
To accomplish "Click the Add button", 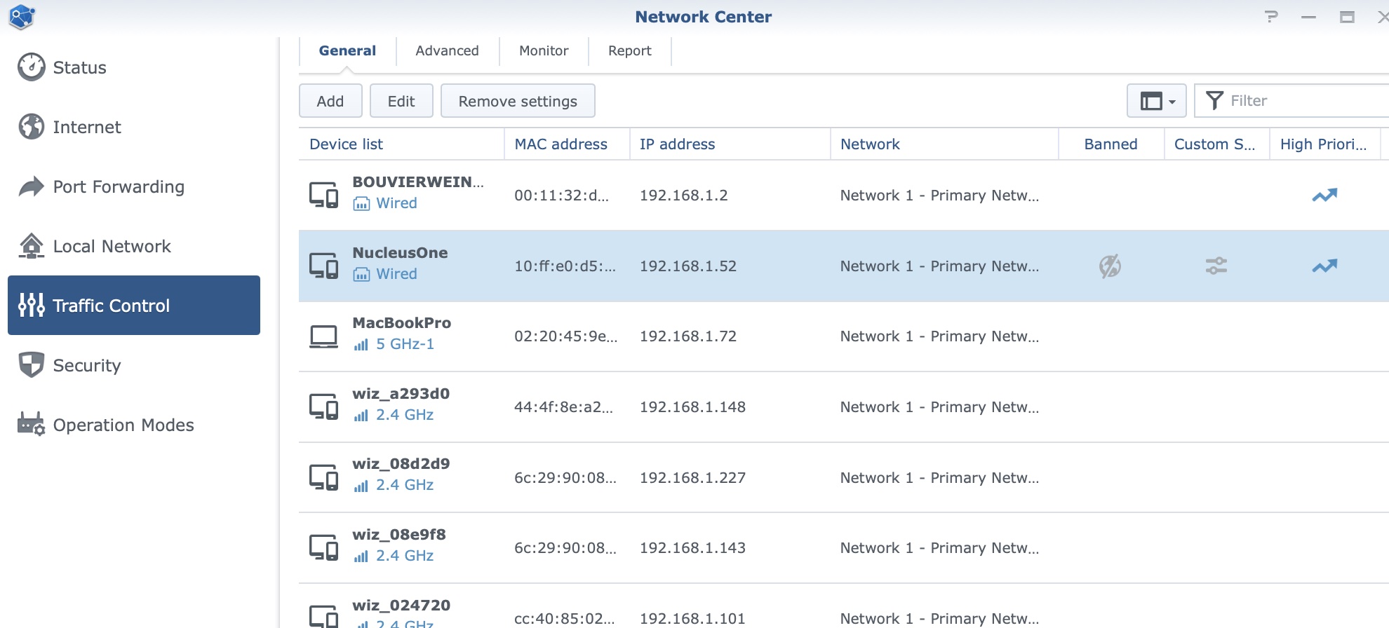I will tap(330, 102).
